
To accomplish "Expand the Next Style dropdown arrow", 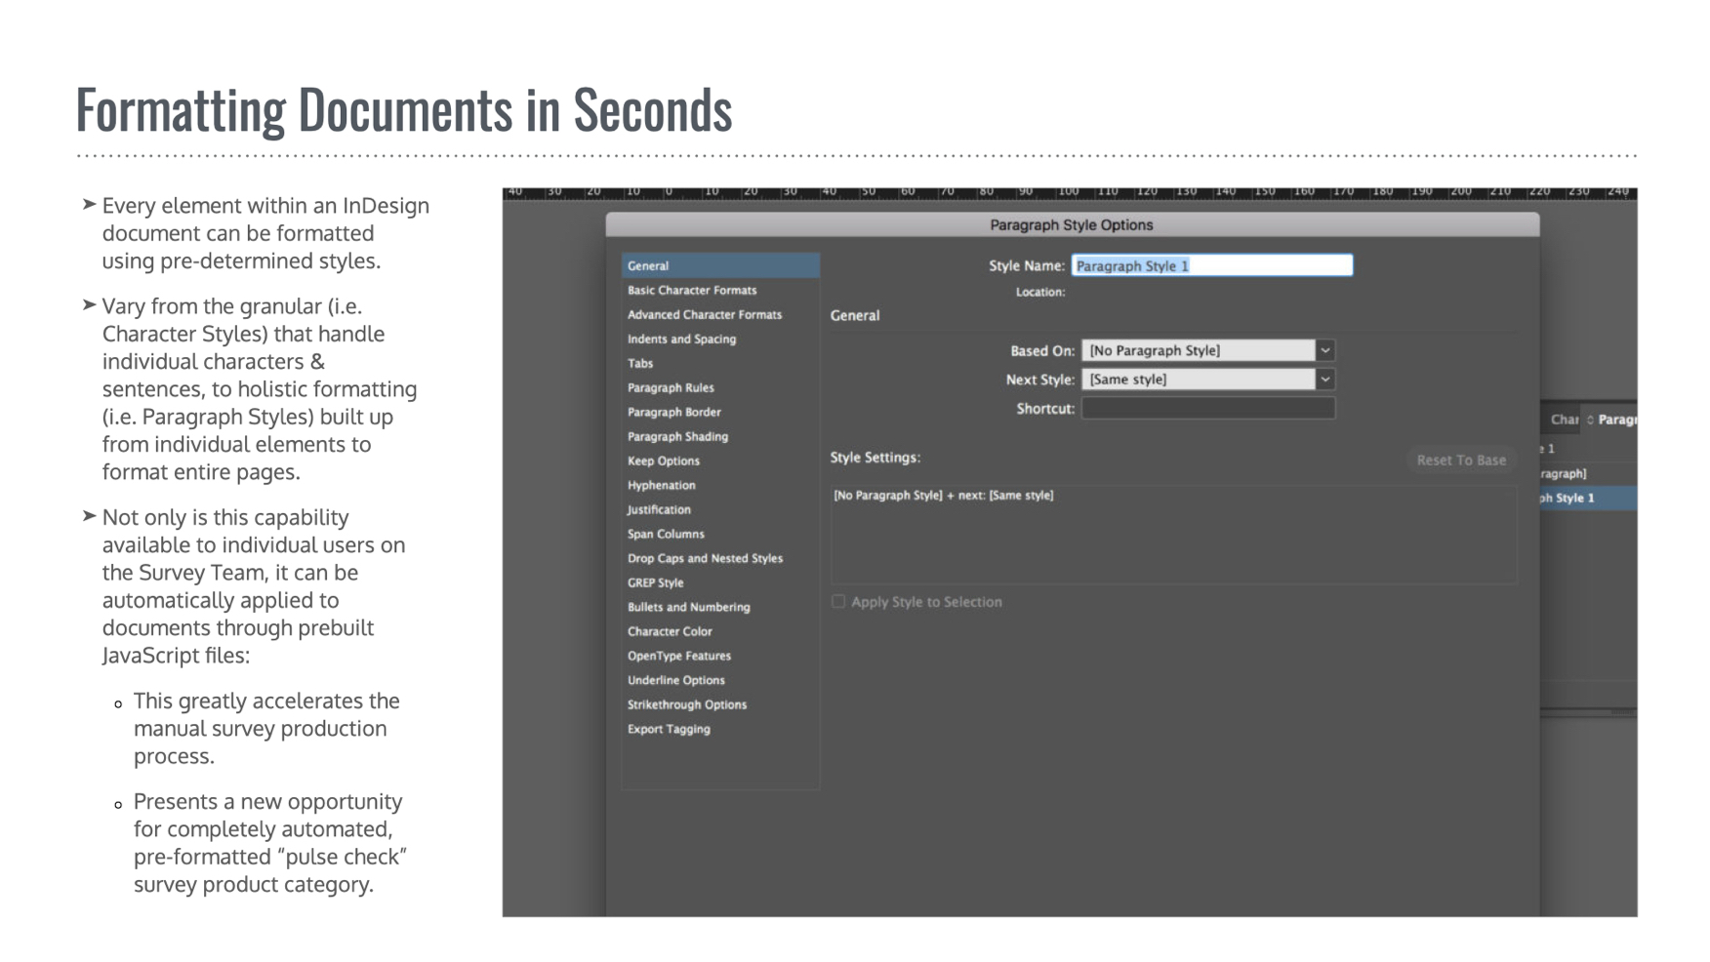I will (x=1324, y=380).
